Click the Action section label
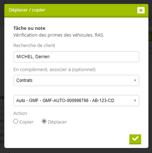The image size is (152, 153). coord(20,113)
